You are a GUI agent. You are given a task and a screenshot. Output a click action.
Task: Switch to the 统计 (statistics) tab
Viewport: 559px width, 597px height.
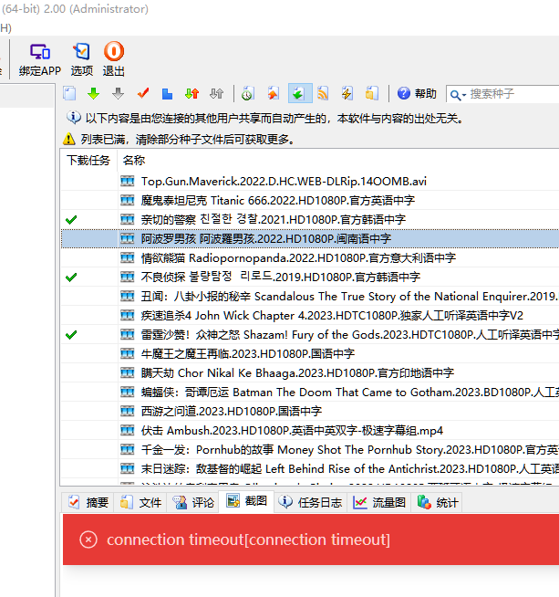[438, 502]
